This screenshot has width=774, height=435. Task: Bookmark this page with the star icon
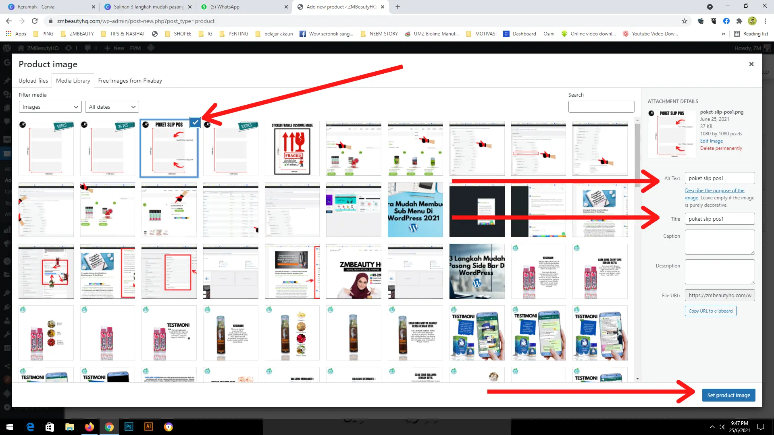(685, 21)
